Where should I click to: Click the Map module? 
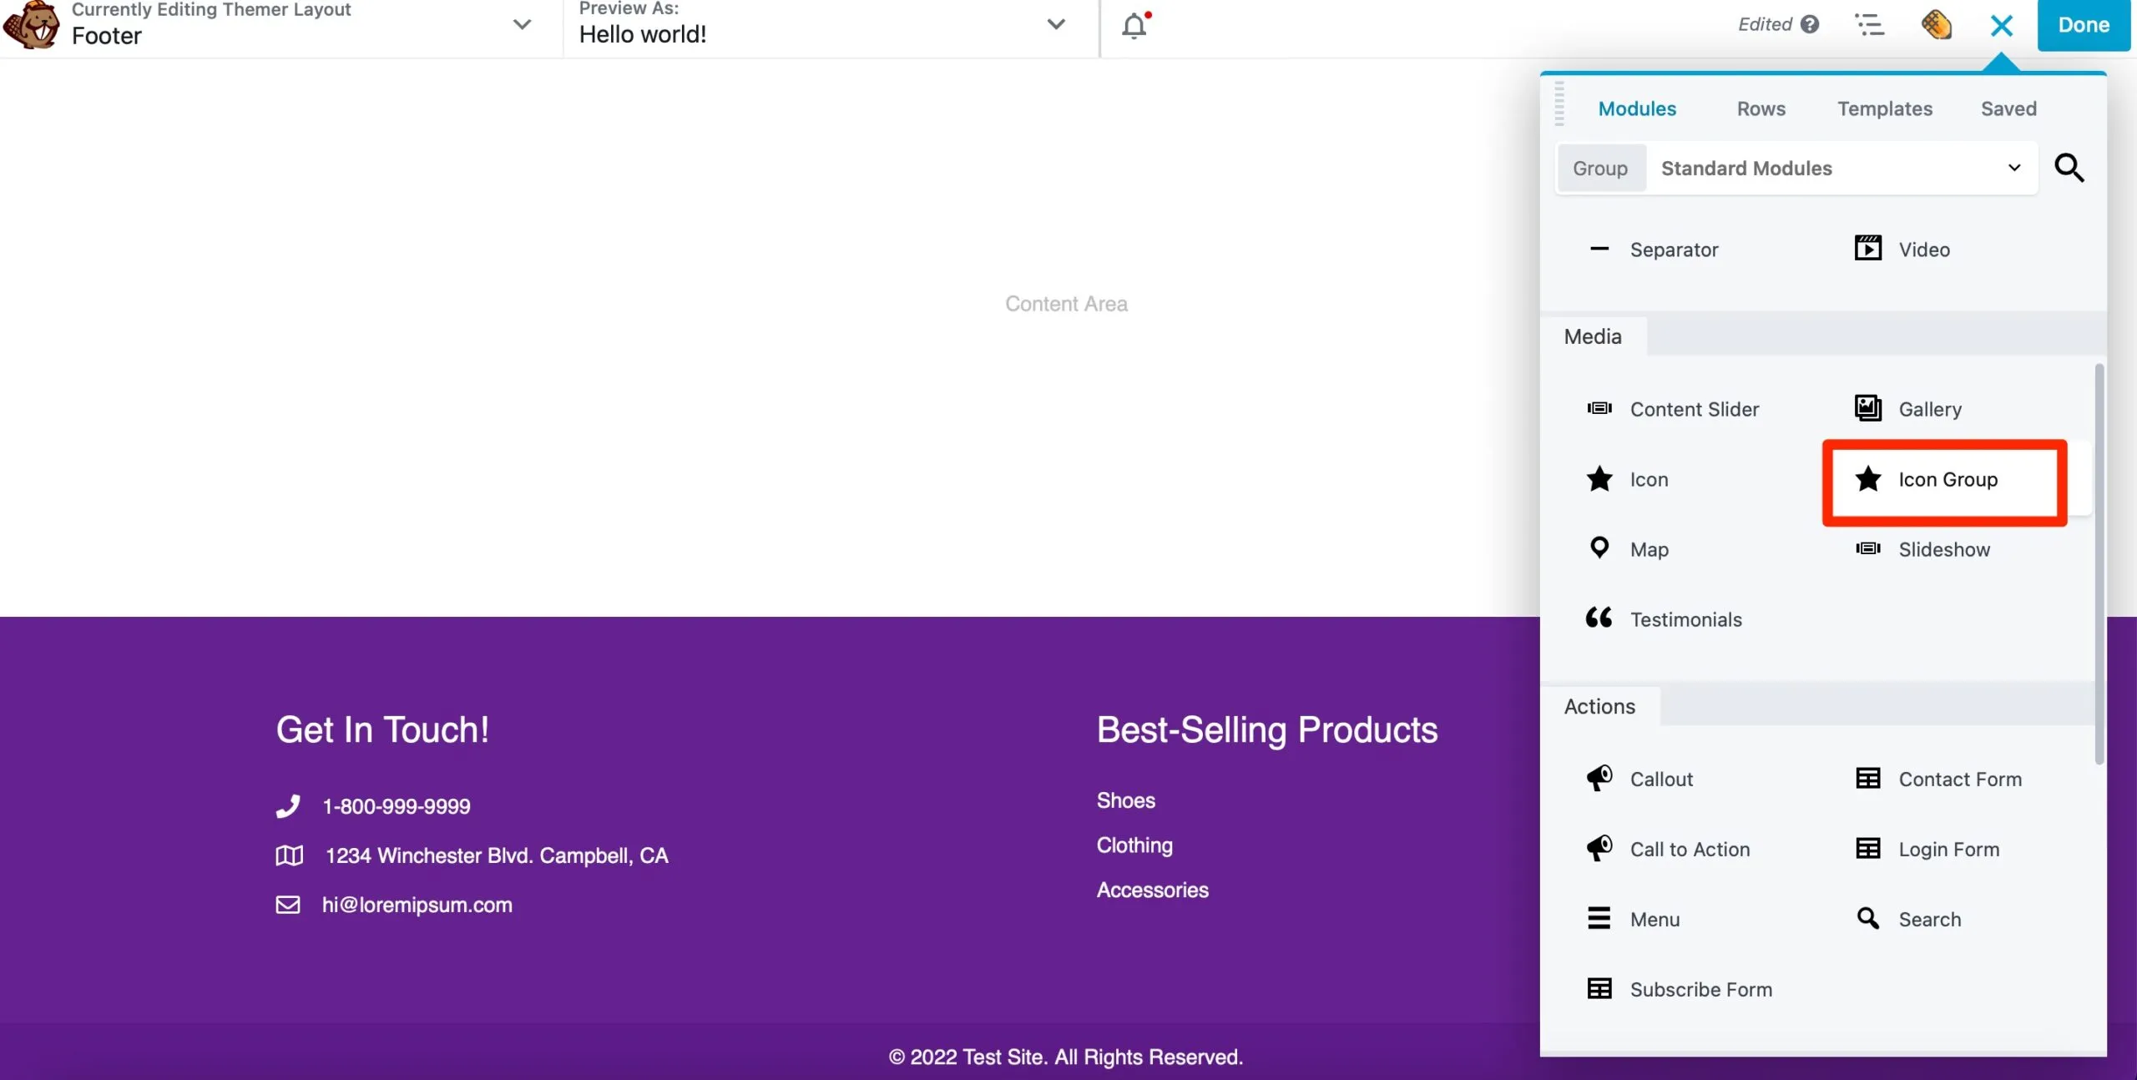click(x=1649, y=550)
